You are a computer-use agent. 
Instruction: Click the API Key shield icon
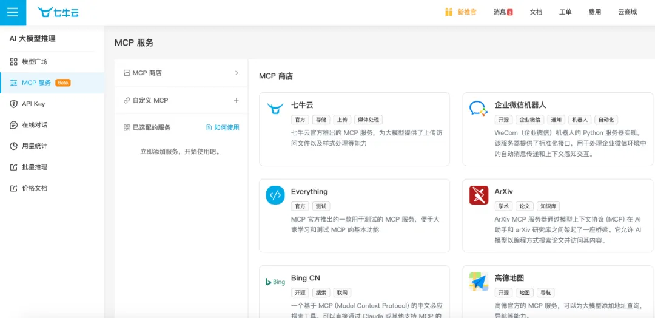coord(14,104)
